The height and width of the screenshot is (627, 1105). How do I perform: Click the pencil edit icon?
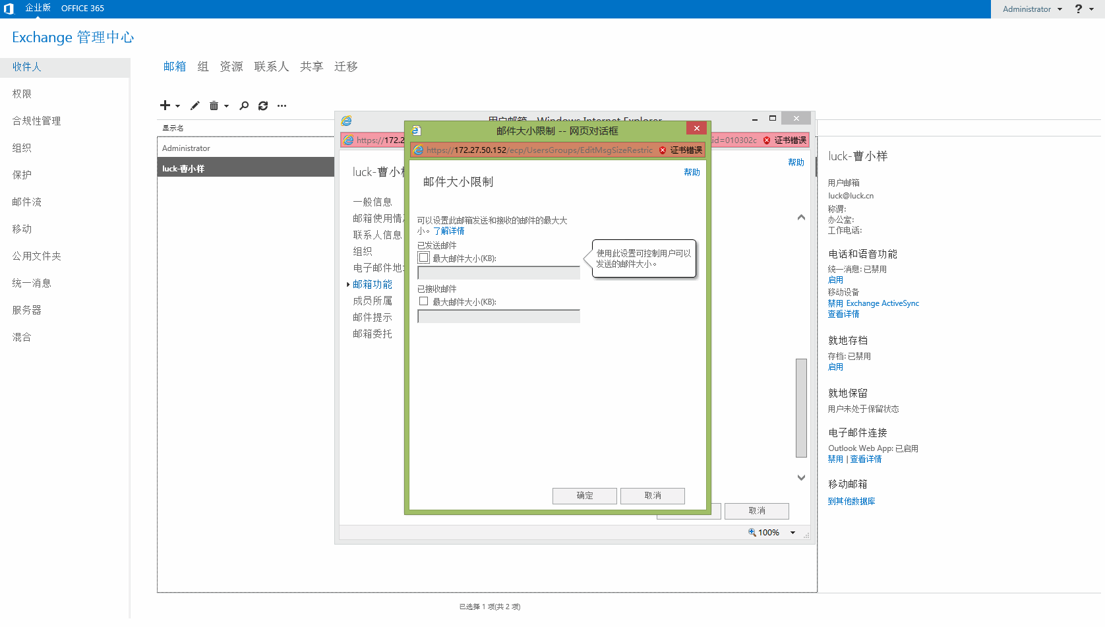[x=195, y=105]
